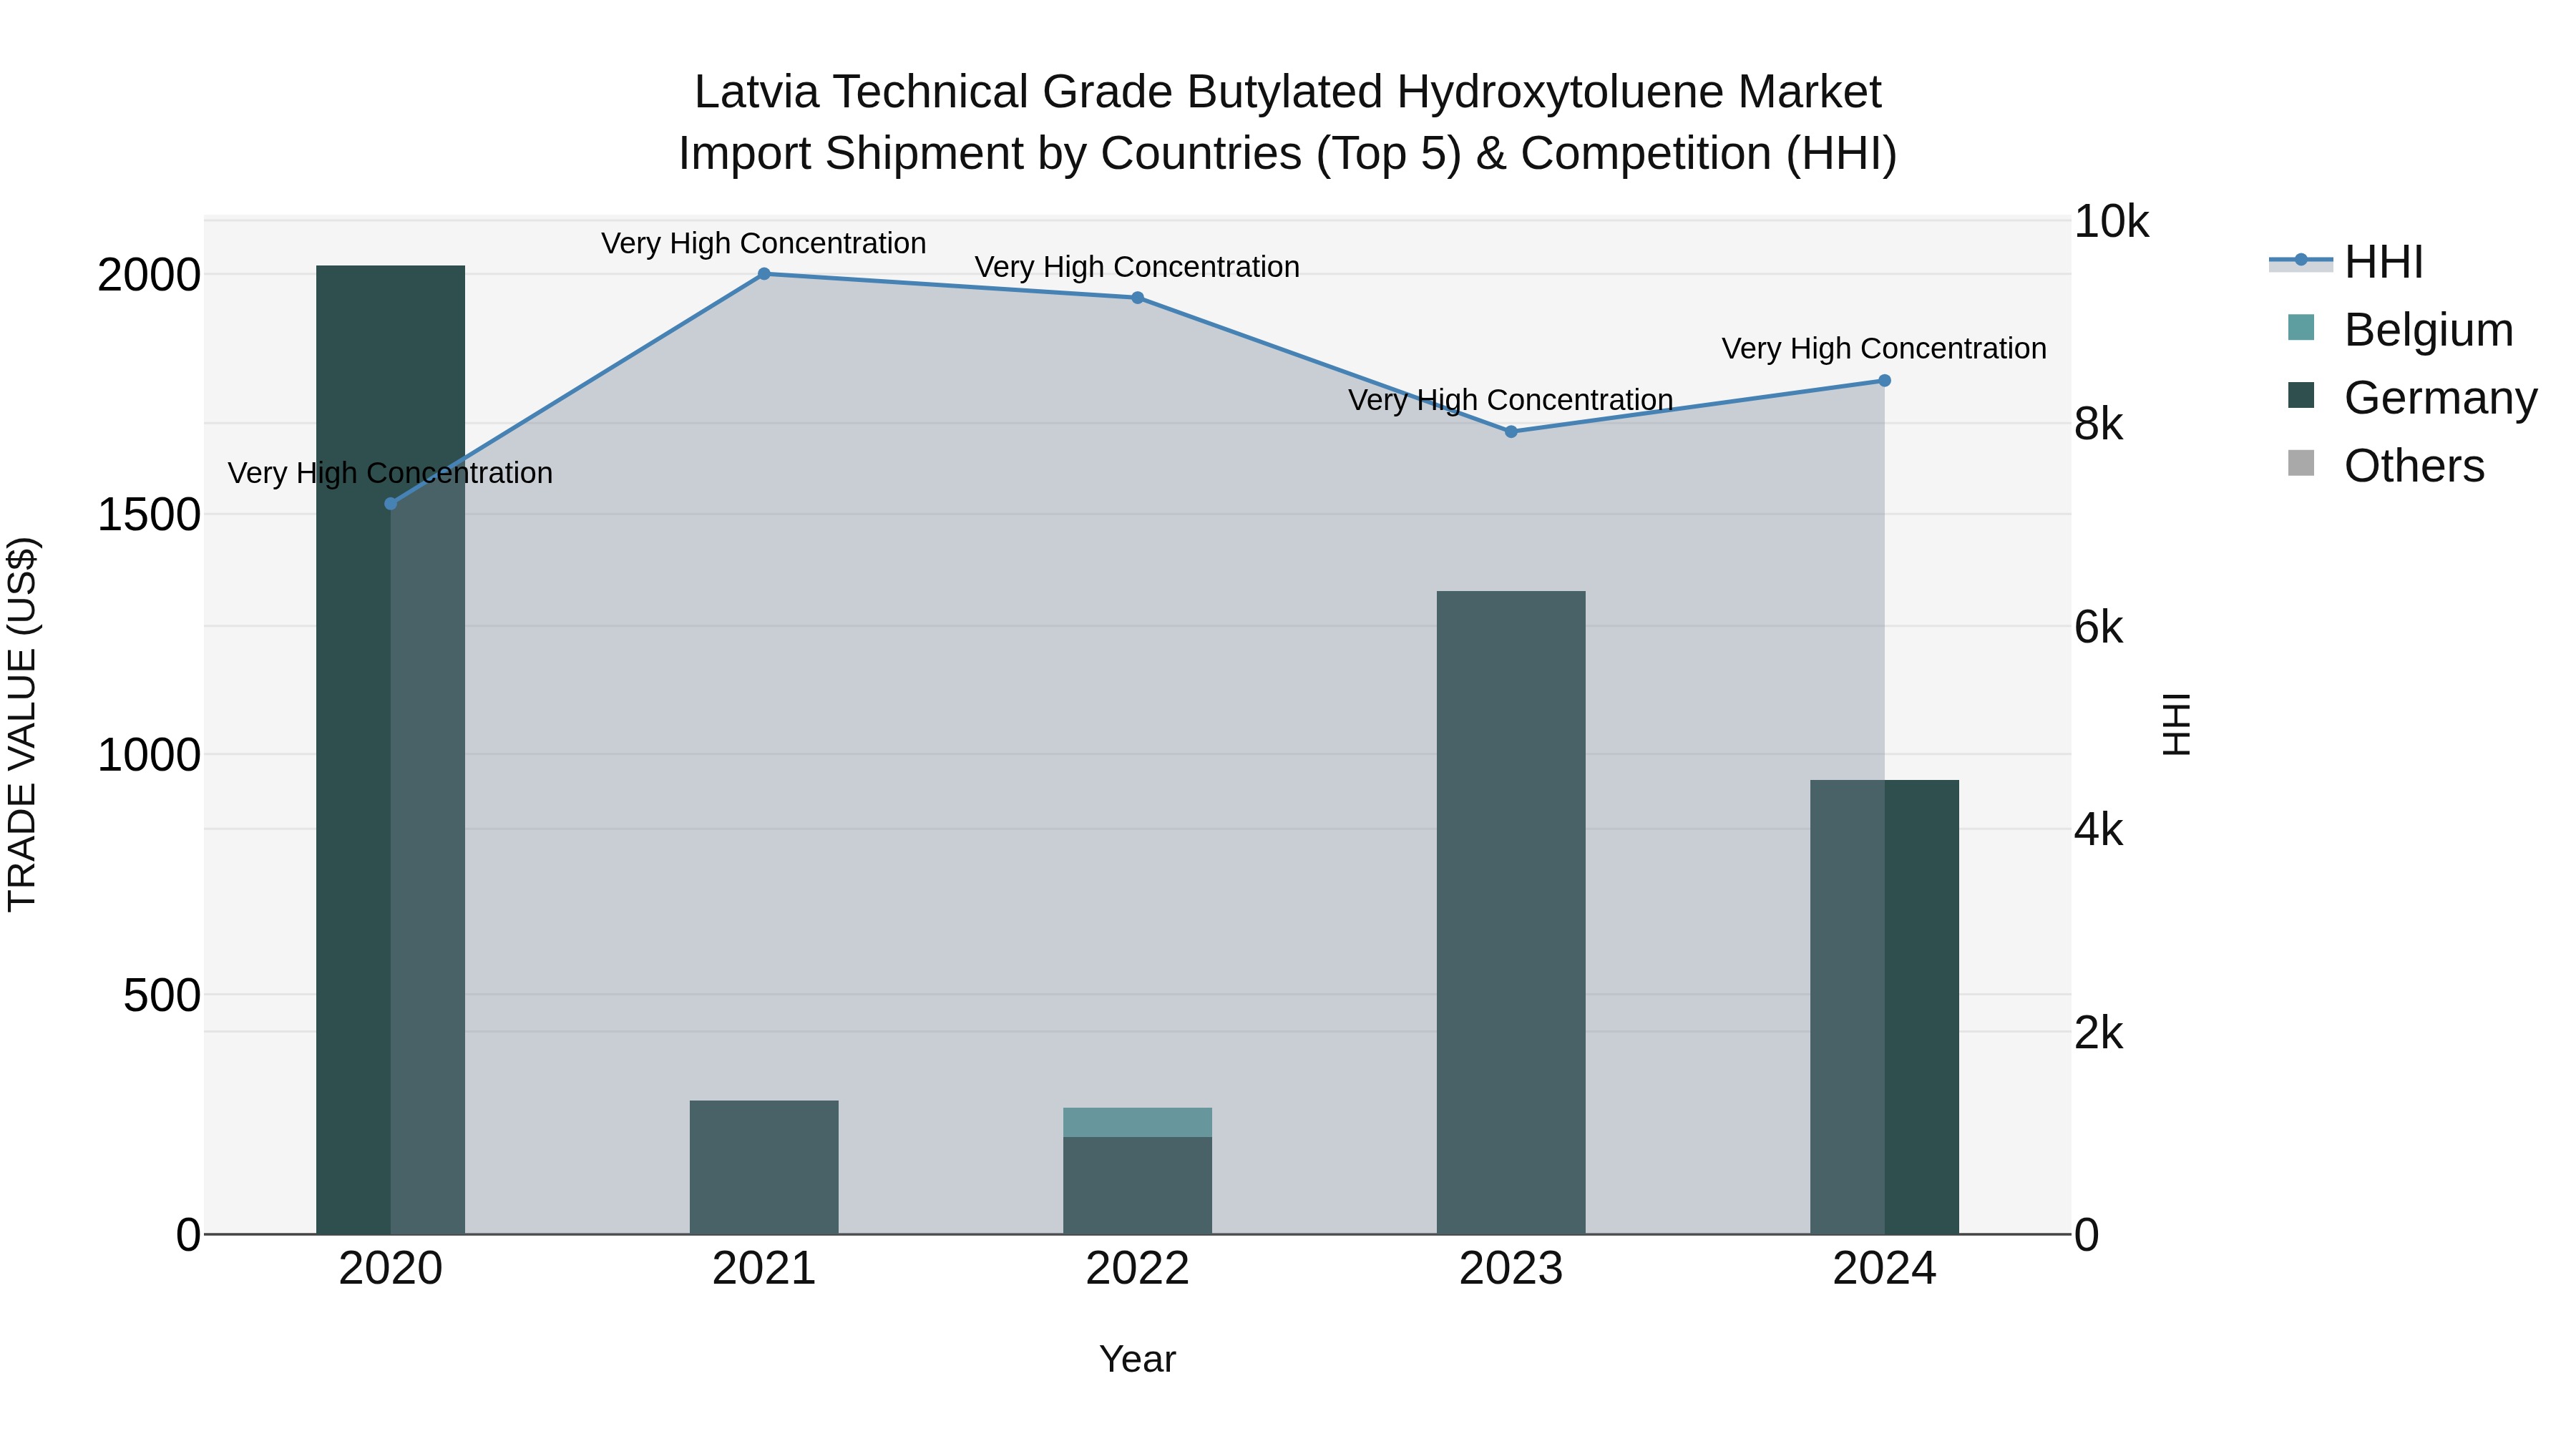This screenshot has height=1449, width=2576.
Task: Click the left axis value 2000
Action: [149, 275]
